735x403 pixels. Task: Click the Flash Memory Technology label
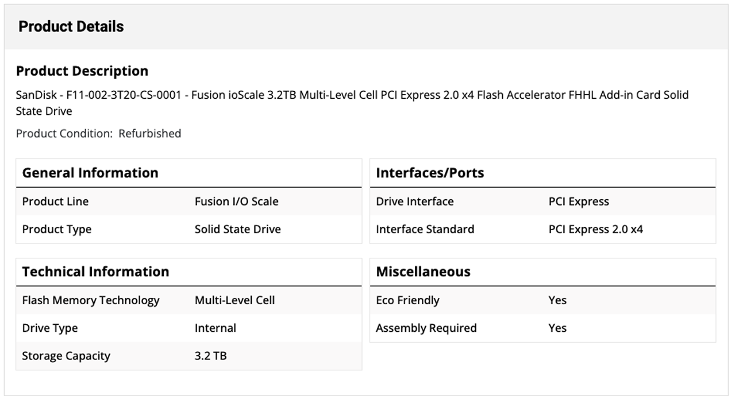[91, 300]
